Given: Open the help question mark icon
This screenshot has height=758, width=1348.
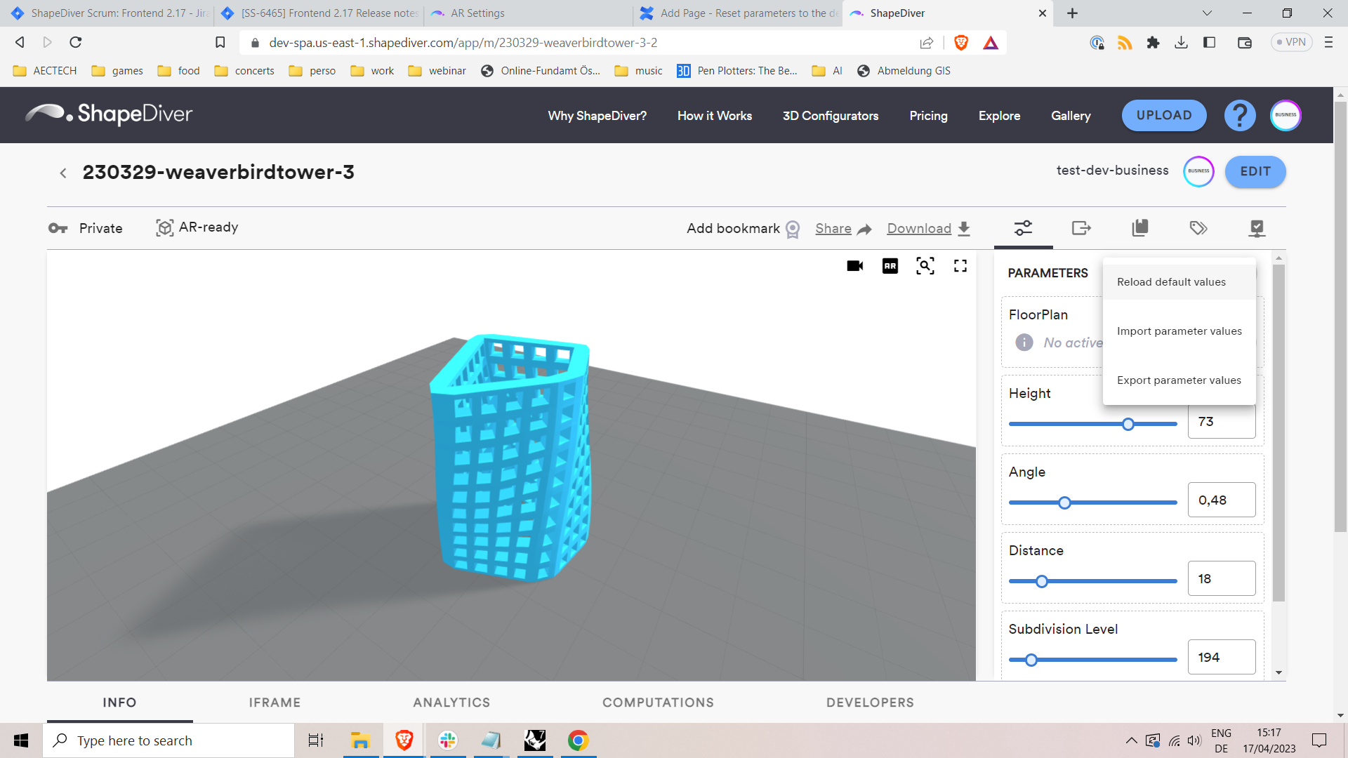Looking at the screenshot, I should point(1240,116).
